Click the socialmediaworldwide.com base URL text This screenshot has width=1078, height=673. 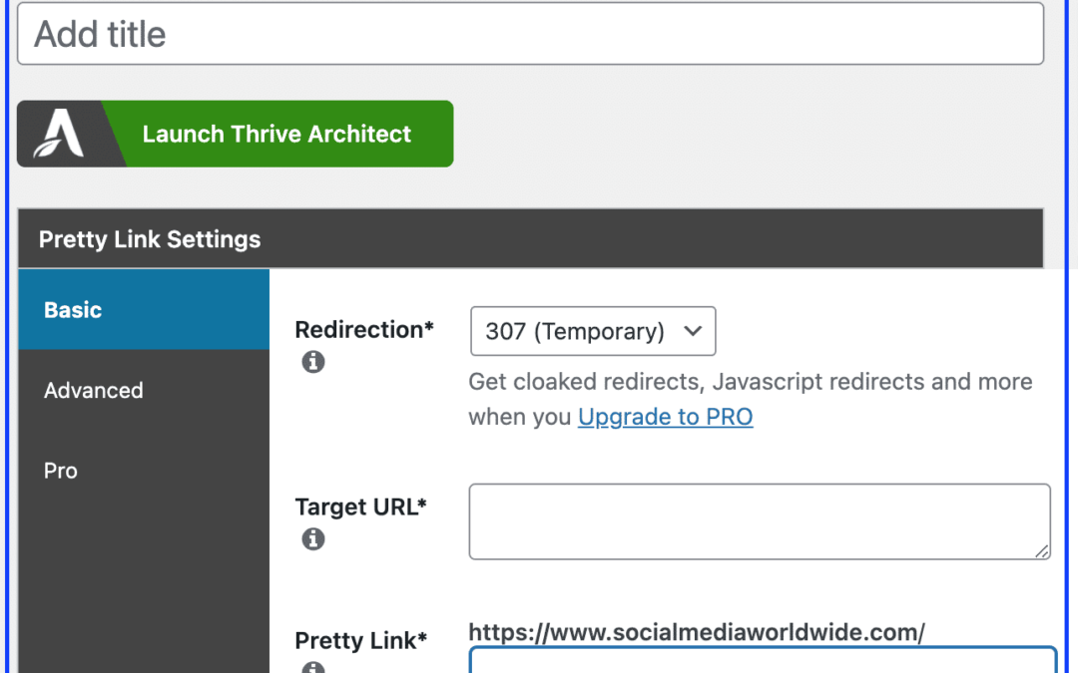pos(697,632)
